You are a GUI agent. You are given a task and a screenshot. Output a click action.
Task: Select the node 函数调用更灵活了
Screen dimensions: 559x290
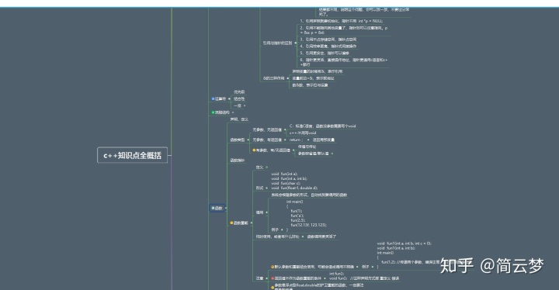321,236
